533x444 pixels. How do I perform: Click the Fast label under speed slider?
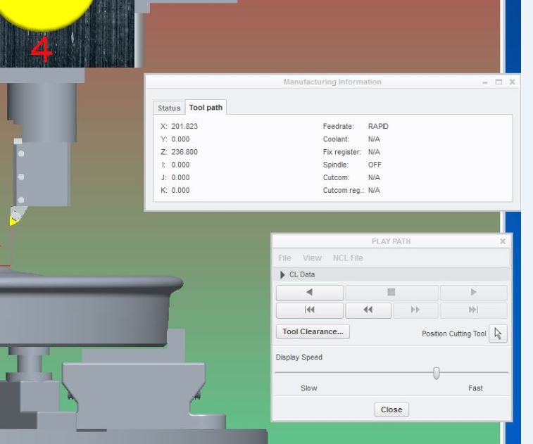(475, 388)
